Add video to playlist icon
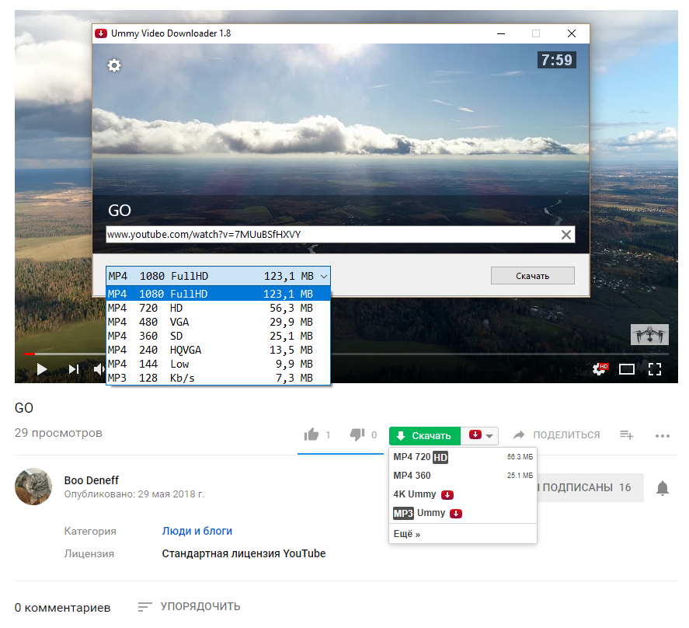Screen dimensions: 689x628 pos(627,435)
